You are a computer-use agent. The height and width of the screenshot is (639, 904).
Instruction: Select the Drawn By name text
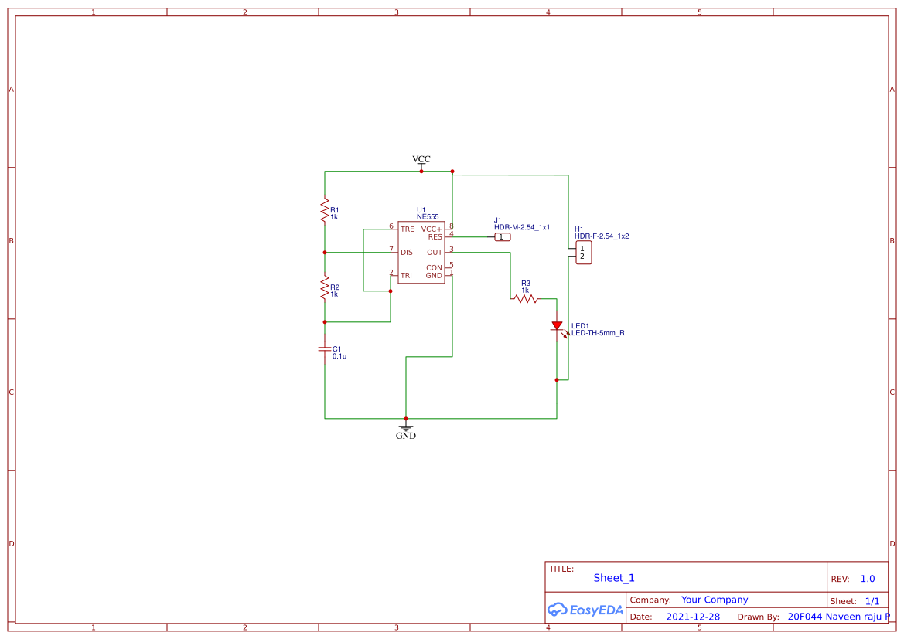(837, 617)
